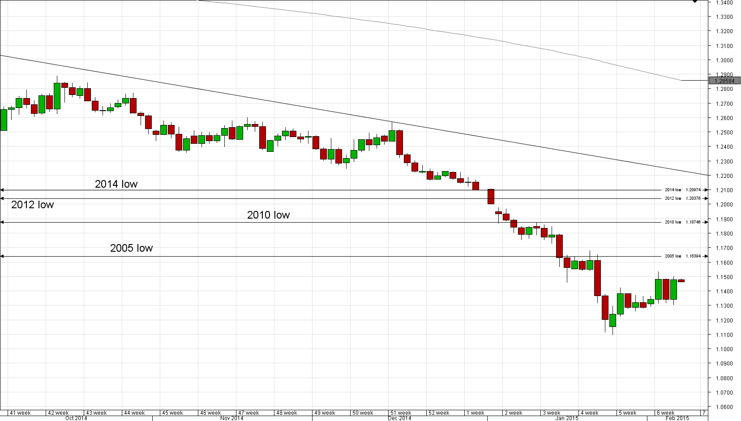Click the '43 week' time axis label
The image size is (741, 421).
[x=96, y=413]
